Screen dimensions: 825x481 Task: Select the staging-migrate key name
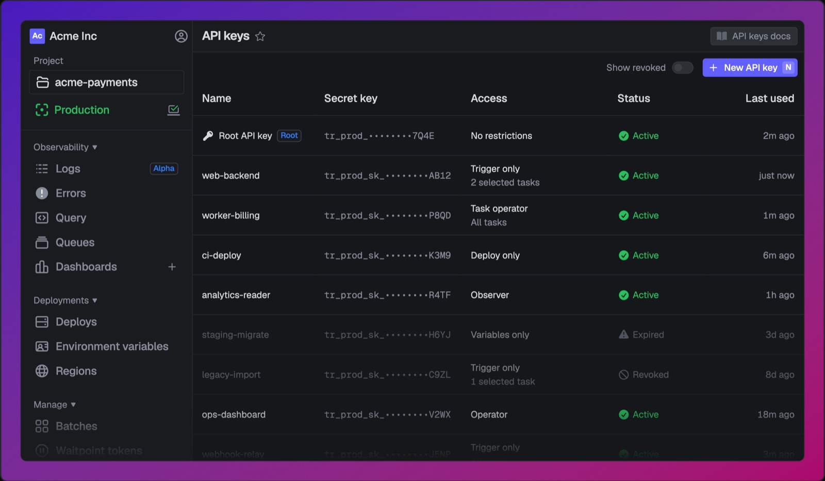(236, 335)
